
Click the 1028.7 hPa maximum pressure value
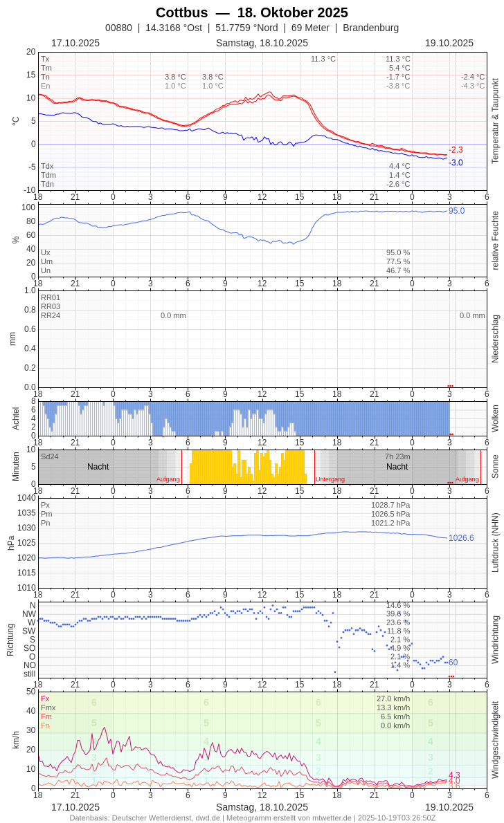390,505
